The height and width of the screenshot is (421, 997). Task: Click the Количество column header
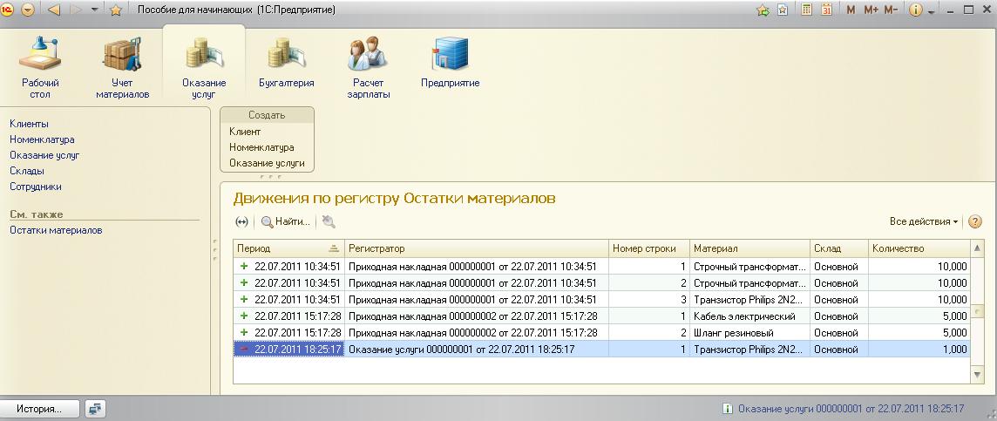pyautogui.click(x=919, y=248)
